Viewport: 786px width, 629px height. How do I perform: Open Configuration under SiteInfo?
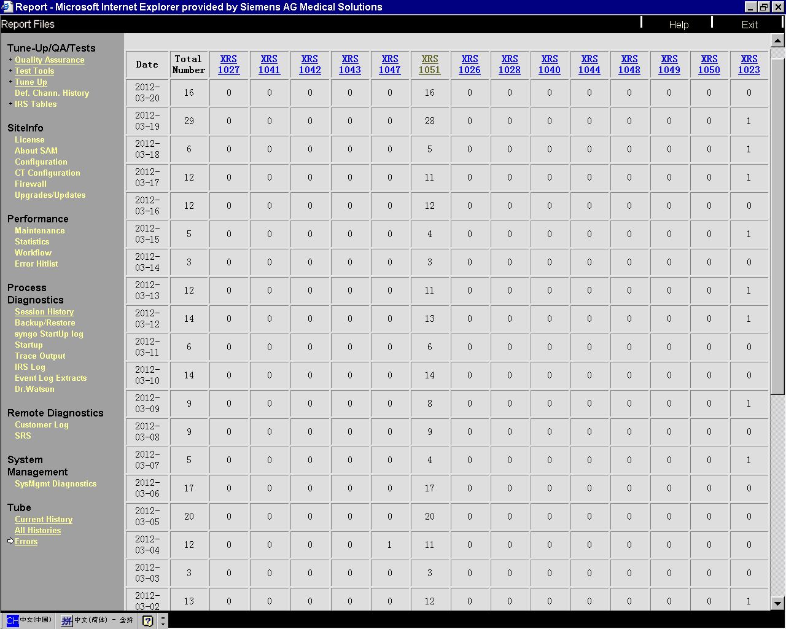click(41, 162)
